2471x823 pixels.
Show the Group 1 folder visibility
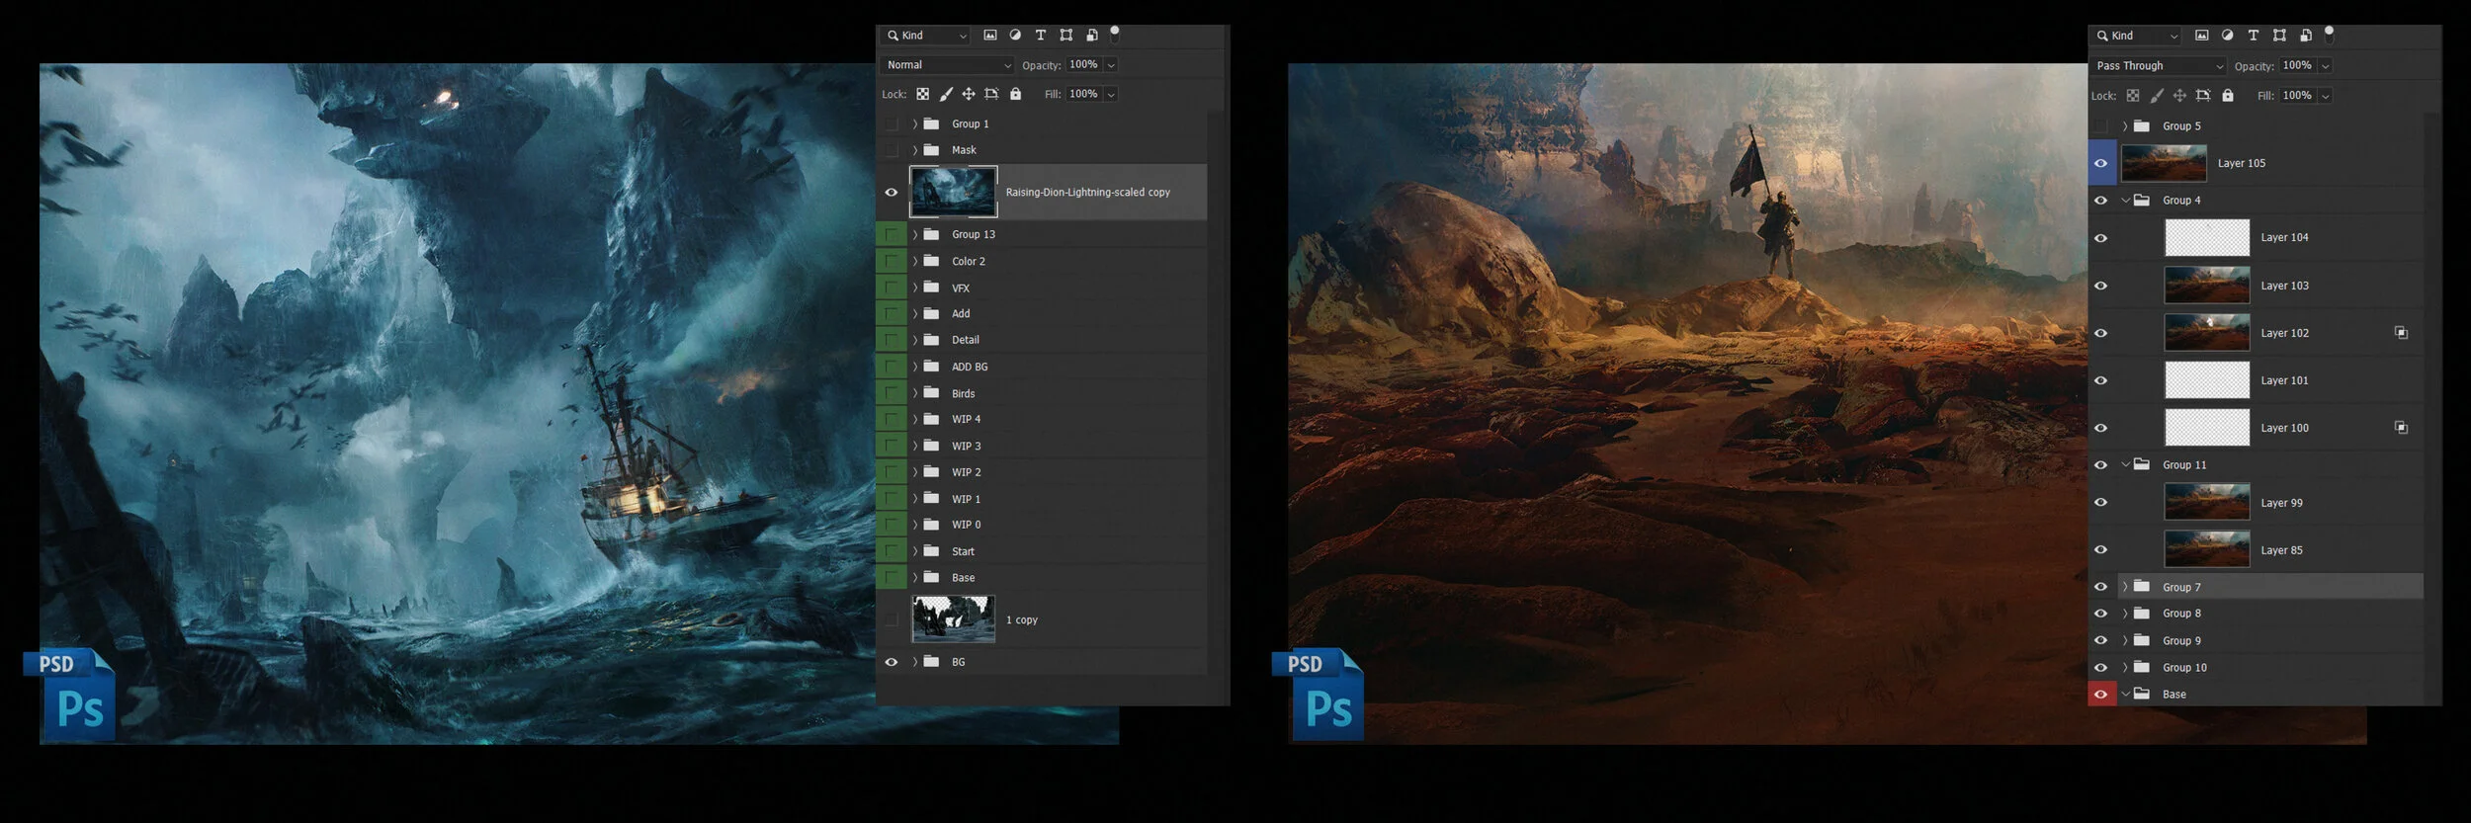point(891,124)
